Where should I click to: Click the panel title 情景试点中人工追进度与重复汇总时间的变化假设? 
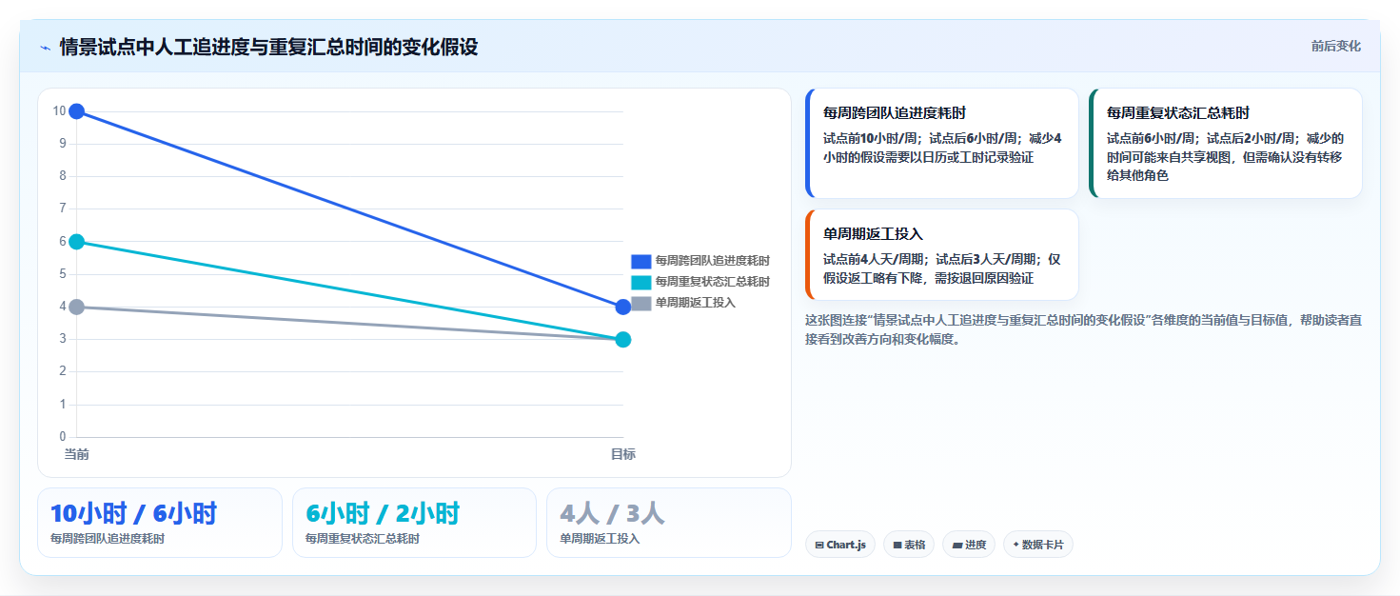coord(268,47)
